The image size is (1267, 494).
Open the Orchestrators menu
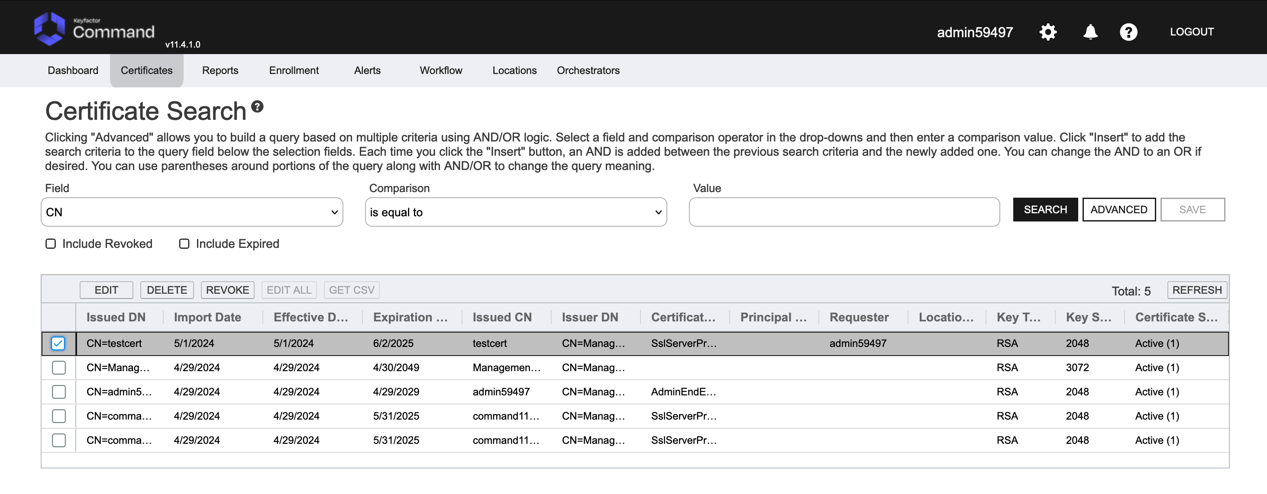click(588, 70)
